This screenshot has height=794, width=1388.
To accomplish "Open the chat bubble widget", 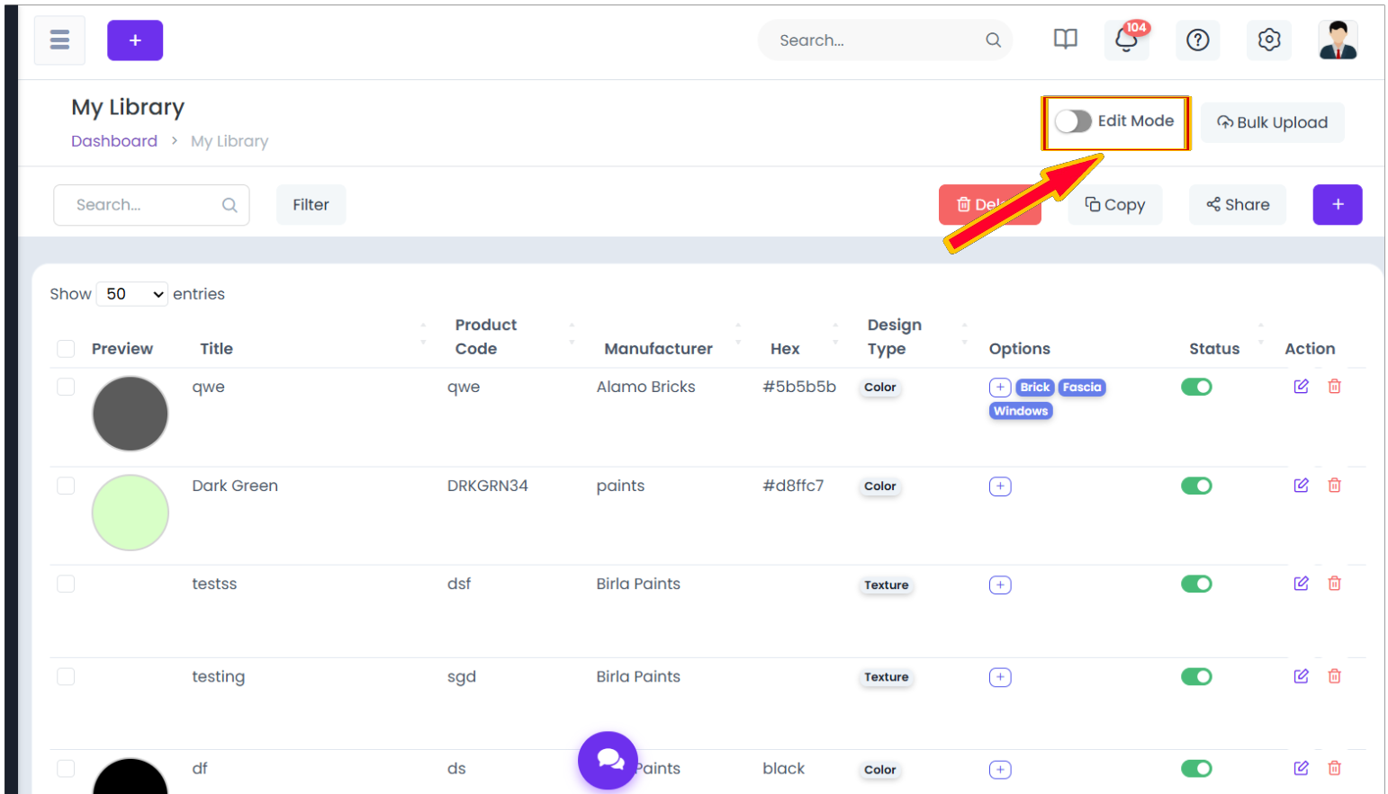I will (x=608, y=761).
